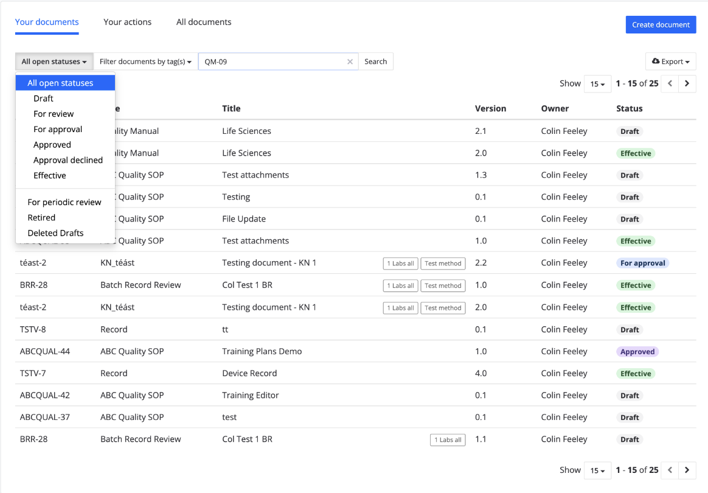
Task: Click the Create document button
Action: click(x=661, y=24)
